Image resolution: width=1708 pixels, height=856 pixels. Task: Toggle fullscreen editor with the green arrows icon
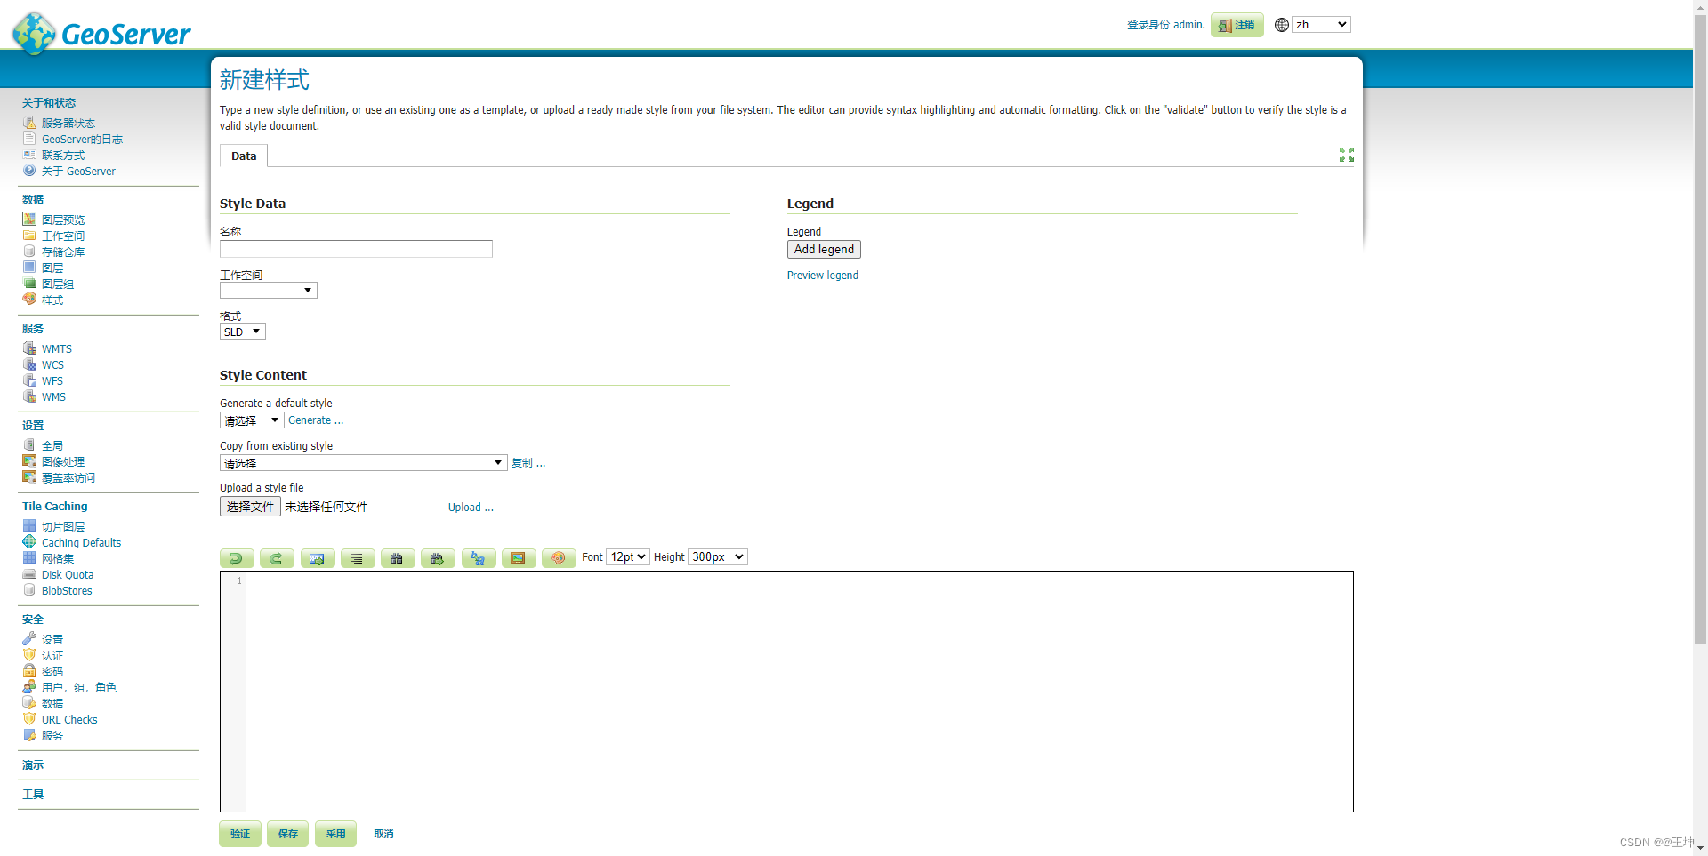pos(1347,155)
